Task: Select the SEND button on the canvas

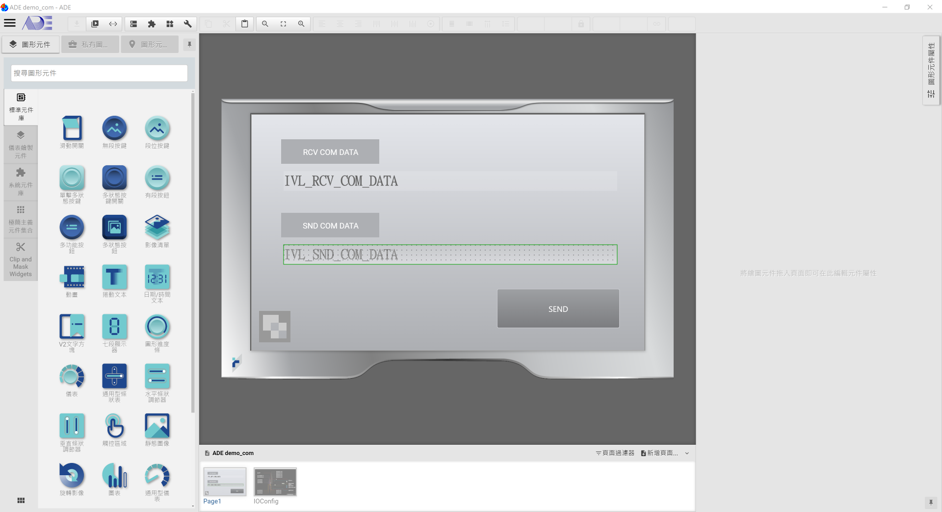Action: [x=558, y=308]
